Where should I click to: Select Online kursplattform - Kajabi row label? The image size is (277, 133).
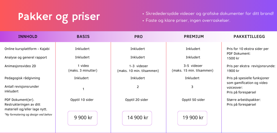click(x=27, y=49)
